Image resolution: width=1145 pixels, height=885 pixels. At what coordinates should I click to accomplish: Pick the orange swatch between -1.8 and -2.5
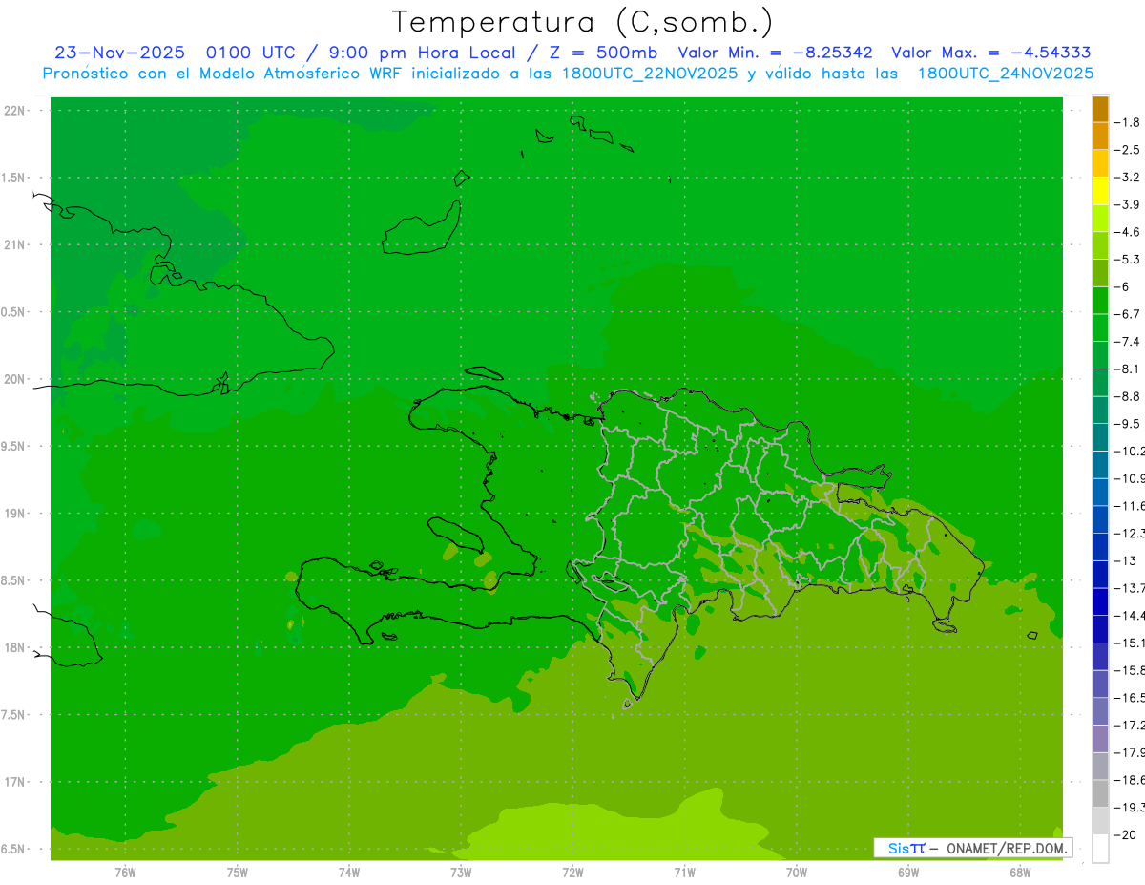click(x=1100, y=136)
